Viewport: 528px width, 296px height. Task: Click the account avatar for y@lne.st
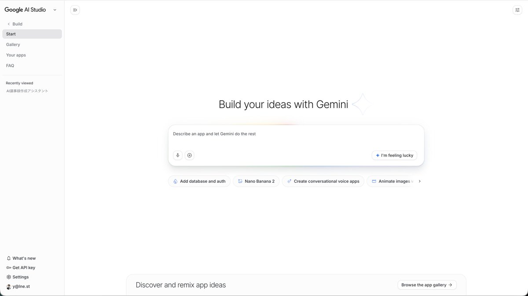tap(9, 286)
